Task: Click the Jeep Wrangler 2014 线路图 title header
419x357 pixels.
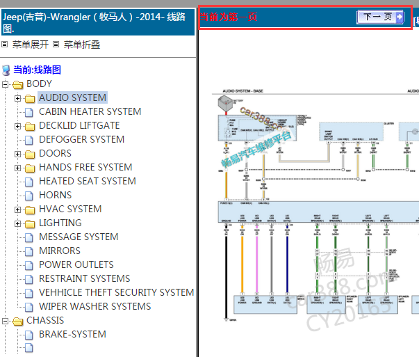Action: 98,22
